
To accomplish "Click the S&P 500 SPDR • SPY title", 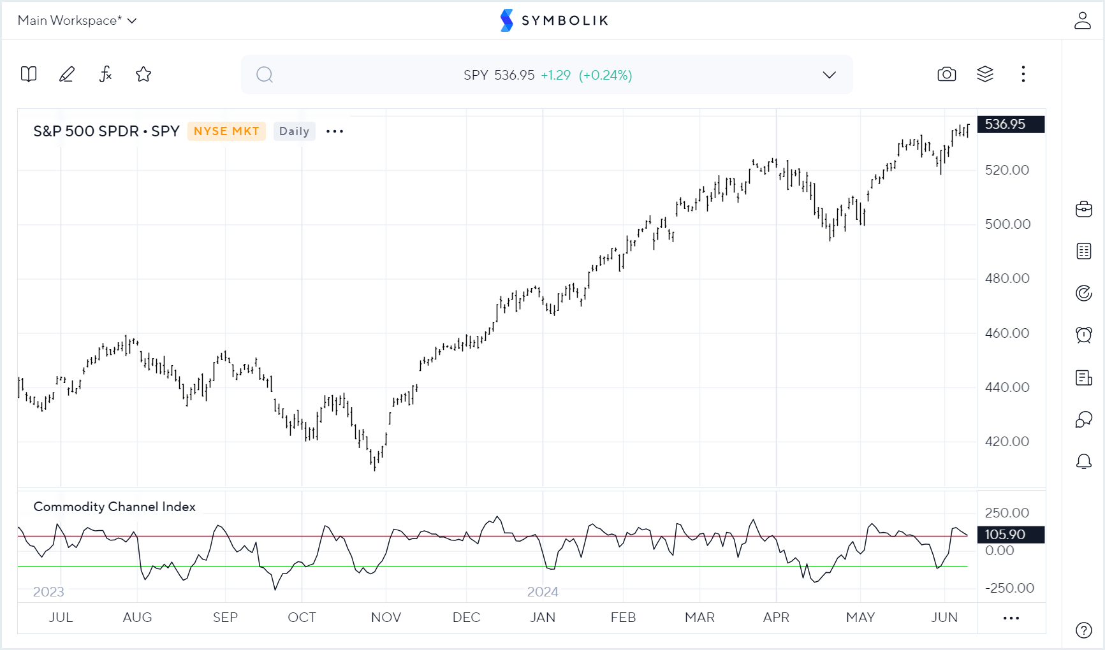I will tap(106, 131).
